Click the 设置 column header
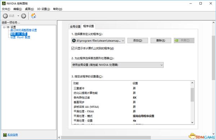The image size is (216, 140). click(135, 83)
